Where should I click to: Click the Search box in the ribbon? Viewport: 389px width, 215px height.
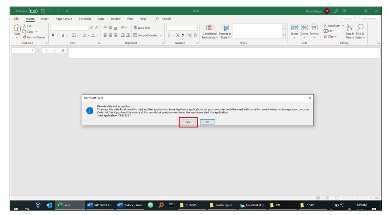[163, 19]
